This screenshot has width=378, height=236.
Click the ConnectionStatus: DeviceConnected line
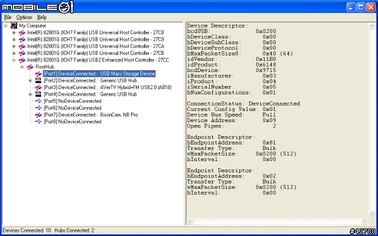(x=243, y=104)
